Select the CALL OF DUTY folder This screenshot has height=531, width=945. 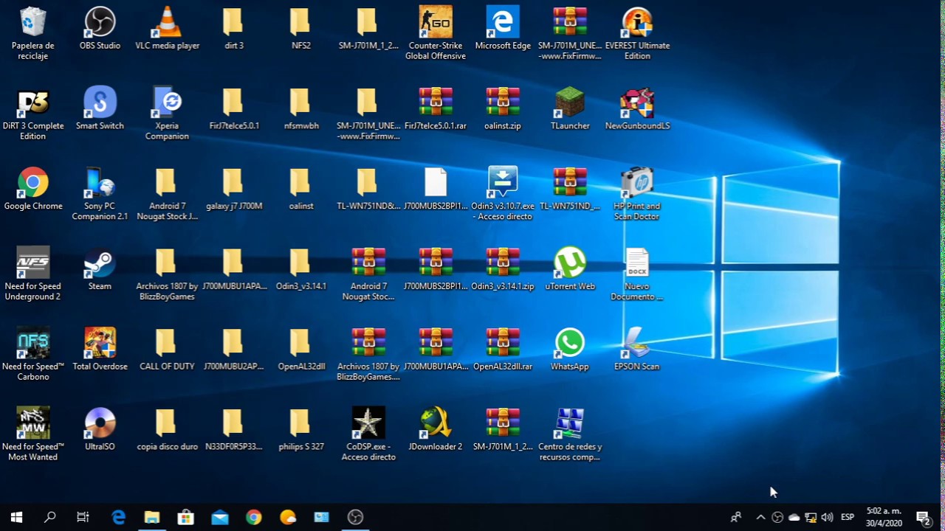[167, 350]
